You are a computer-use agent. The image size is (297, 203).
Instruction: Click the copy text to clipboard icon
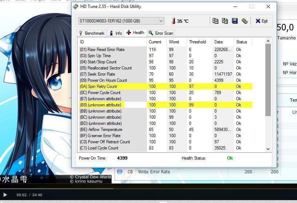coord(215,21)
